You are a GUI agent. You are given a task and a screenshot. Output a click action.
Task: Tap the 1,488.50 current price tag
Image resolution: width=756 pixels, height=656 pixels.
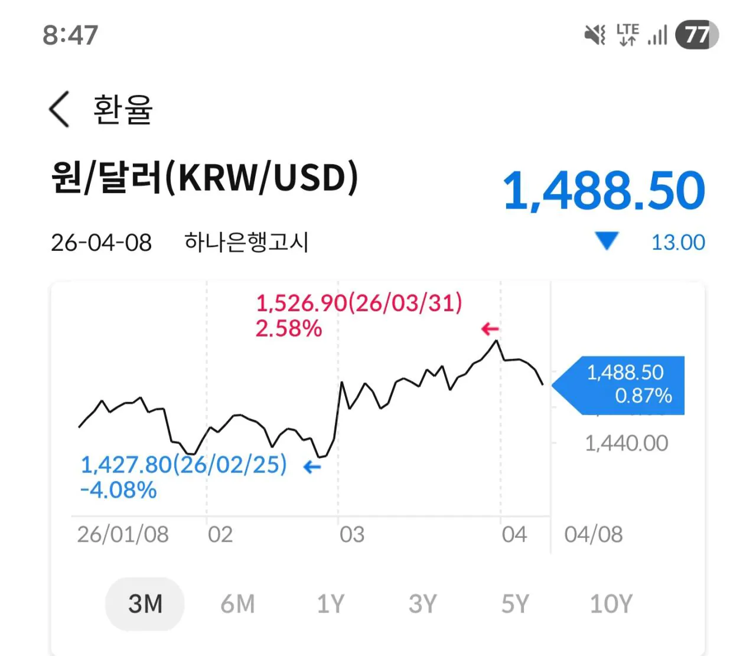[624, 384]
